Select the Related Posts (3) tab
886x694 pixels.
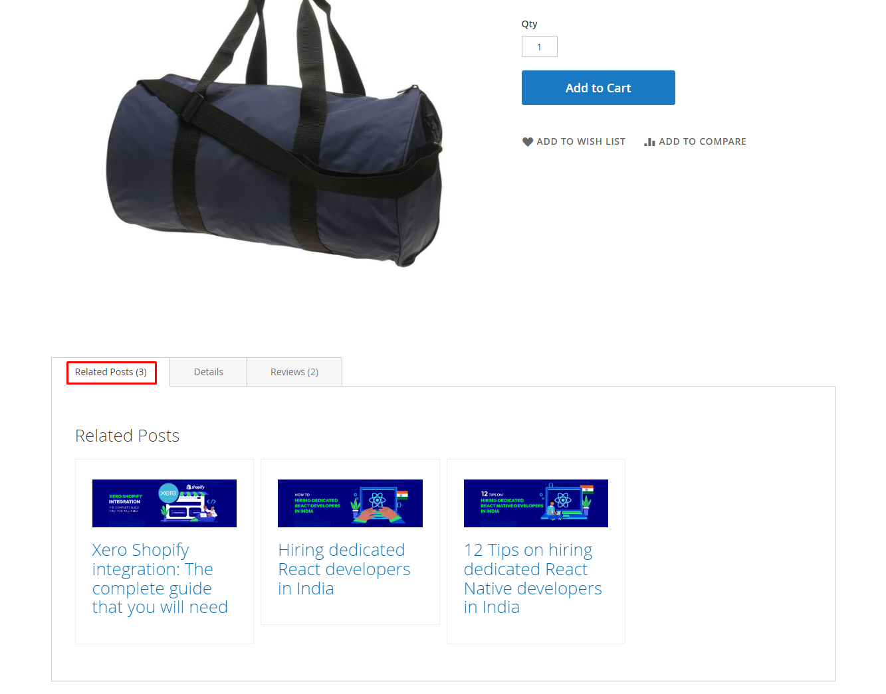click(111, 372)
